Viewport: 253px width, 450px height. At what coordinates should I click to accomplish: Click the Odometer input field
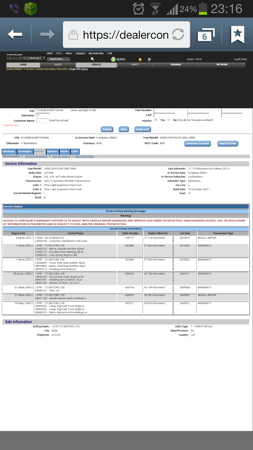click(x=43, y=115)
